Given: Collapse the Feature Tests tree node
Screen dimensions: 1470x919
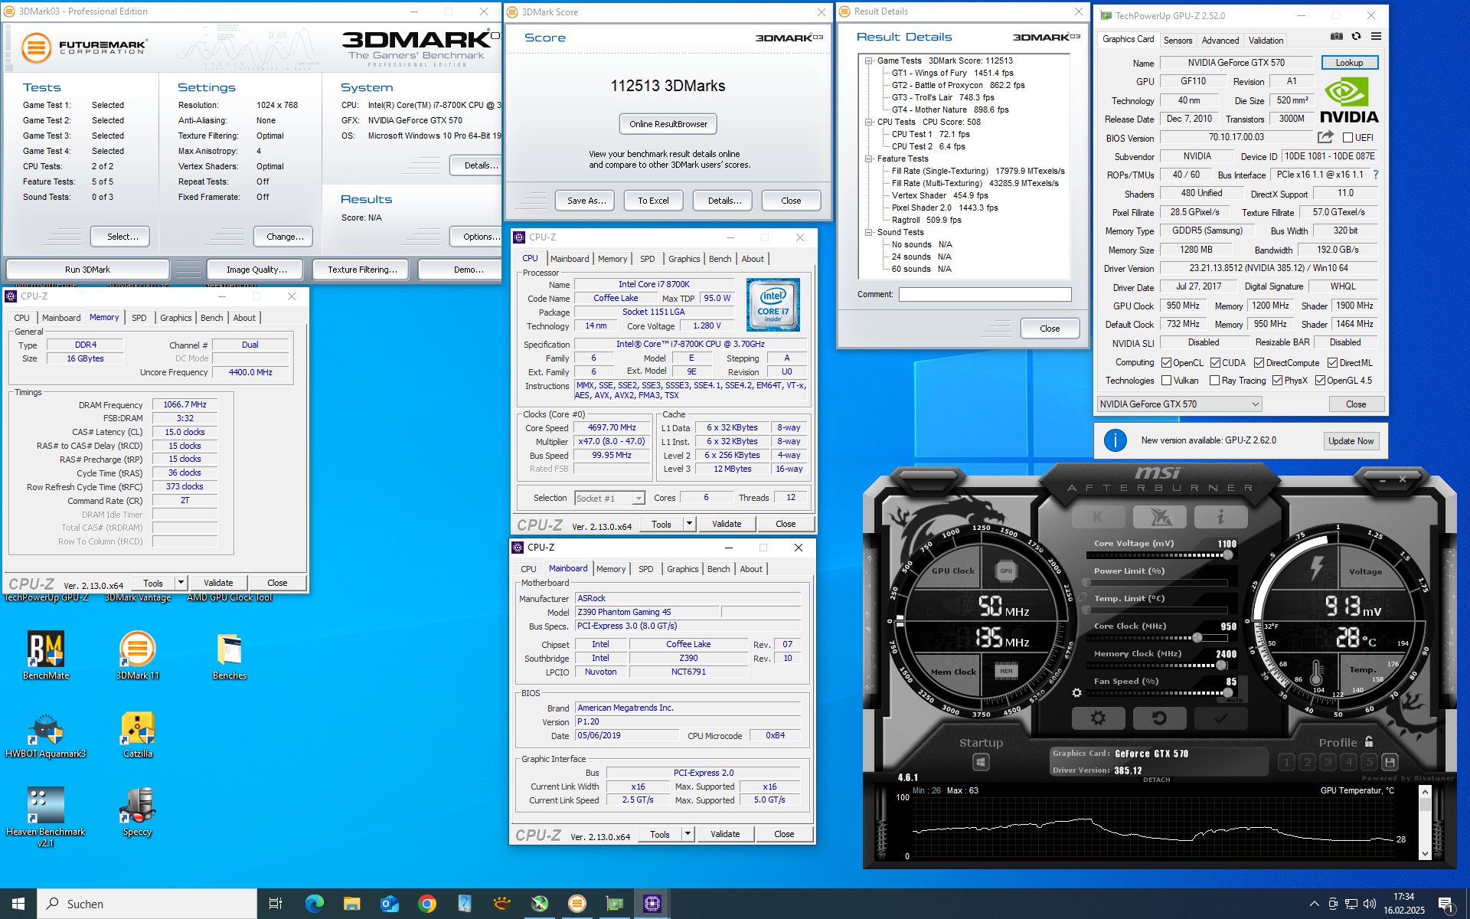Looking at the screenshot, I should pos(868,159).
